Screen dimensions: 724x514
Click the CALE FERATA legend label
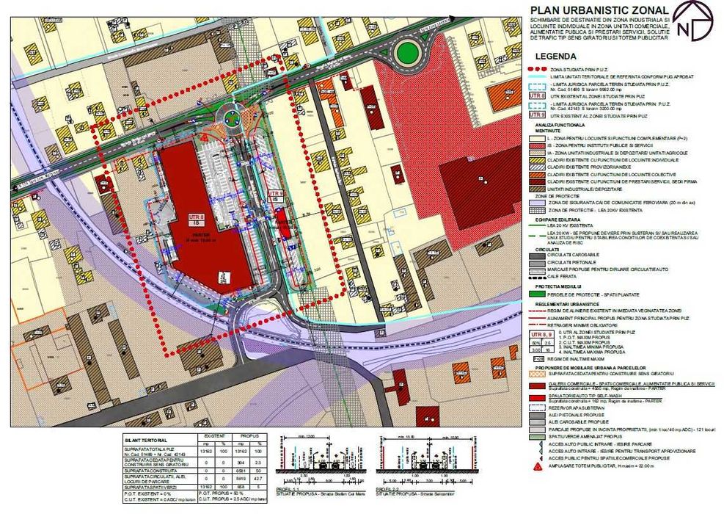pos(562,276)
